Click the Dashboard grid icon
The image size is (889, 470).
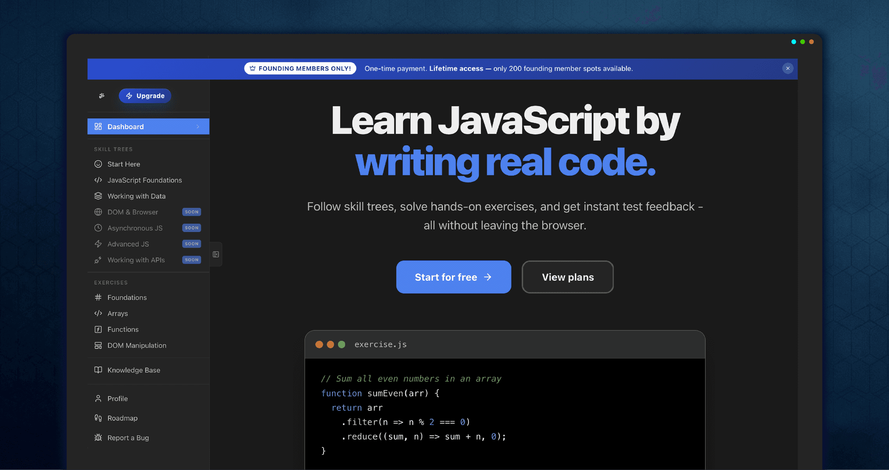coord(98,126)
